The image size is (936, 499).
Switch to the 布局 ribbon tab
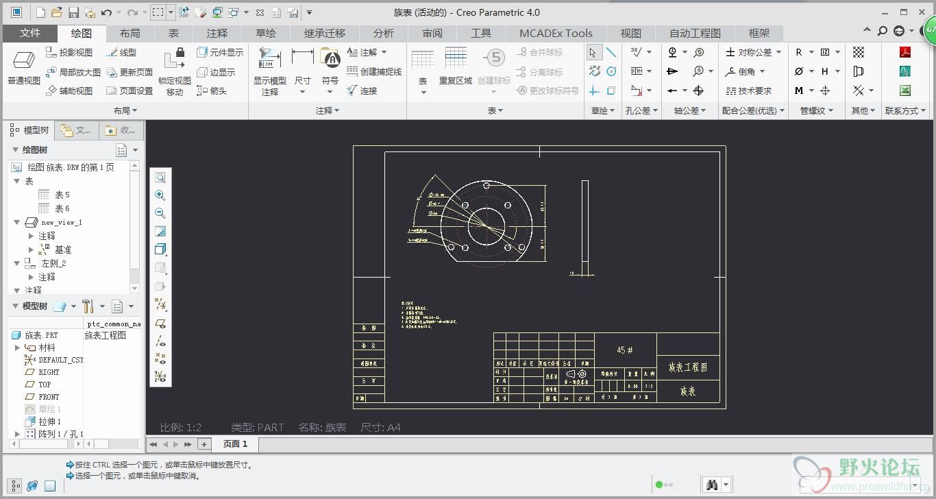click(x=130, y=33)
